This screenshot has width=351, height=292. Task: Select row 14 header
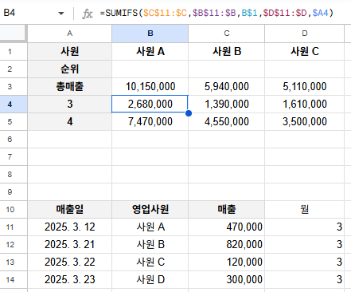pos(14,279)
